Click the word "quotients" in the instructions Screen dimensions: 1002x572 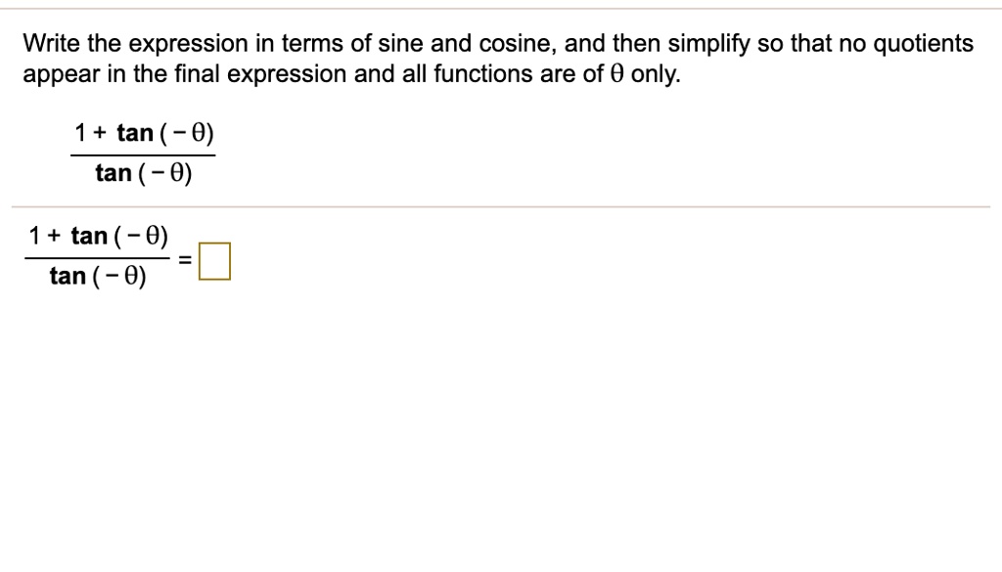923,44
